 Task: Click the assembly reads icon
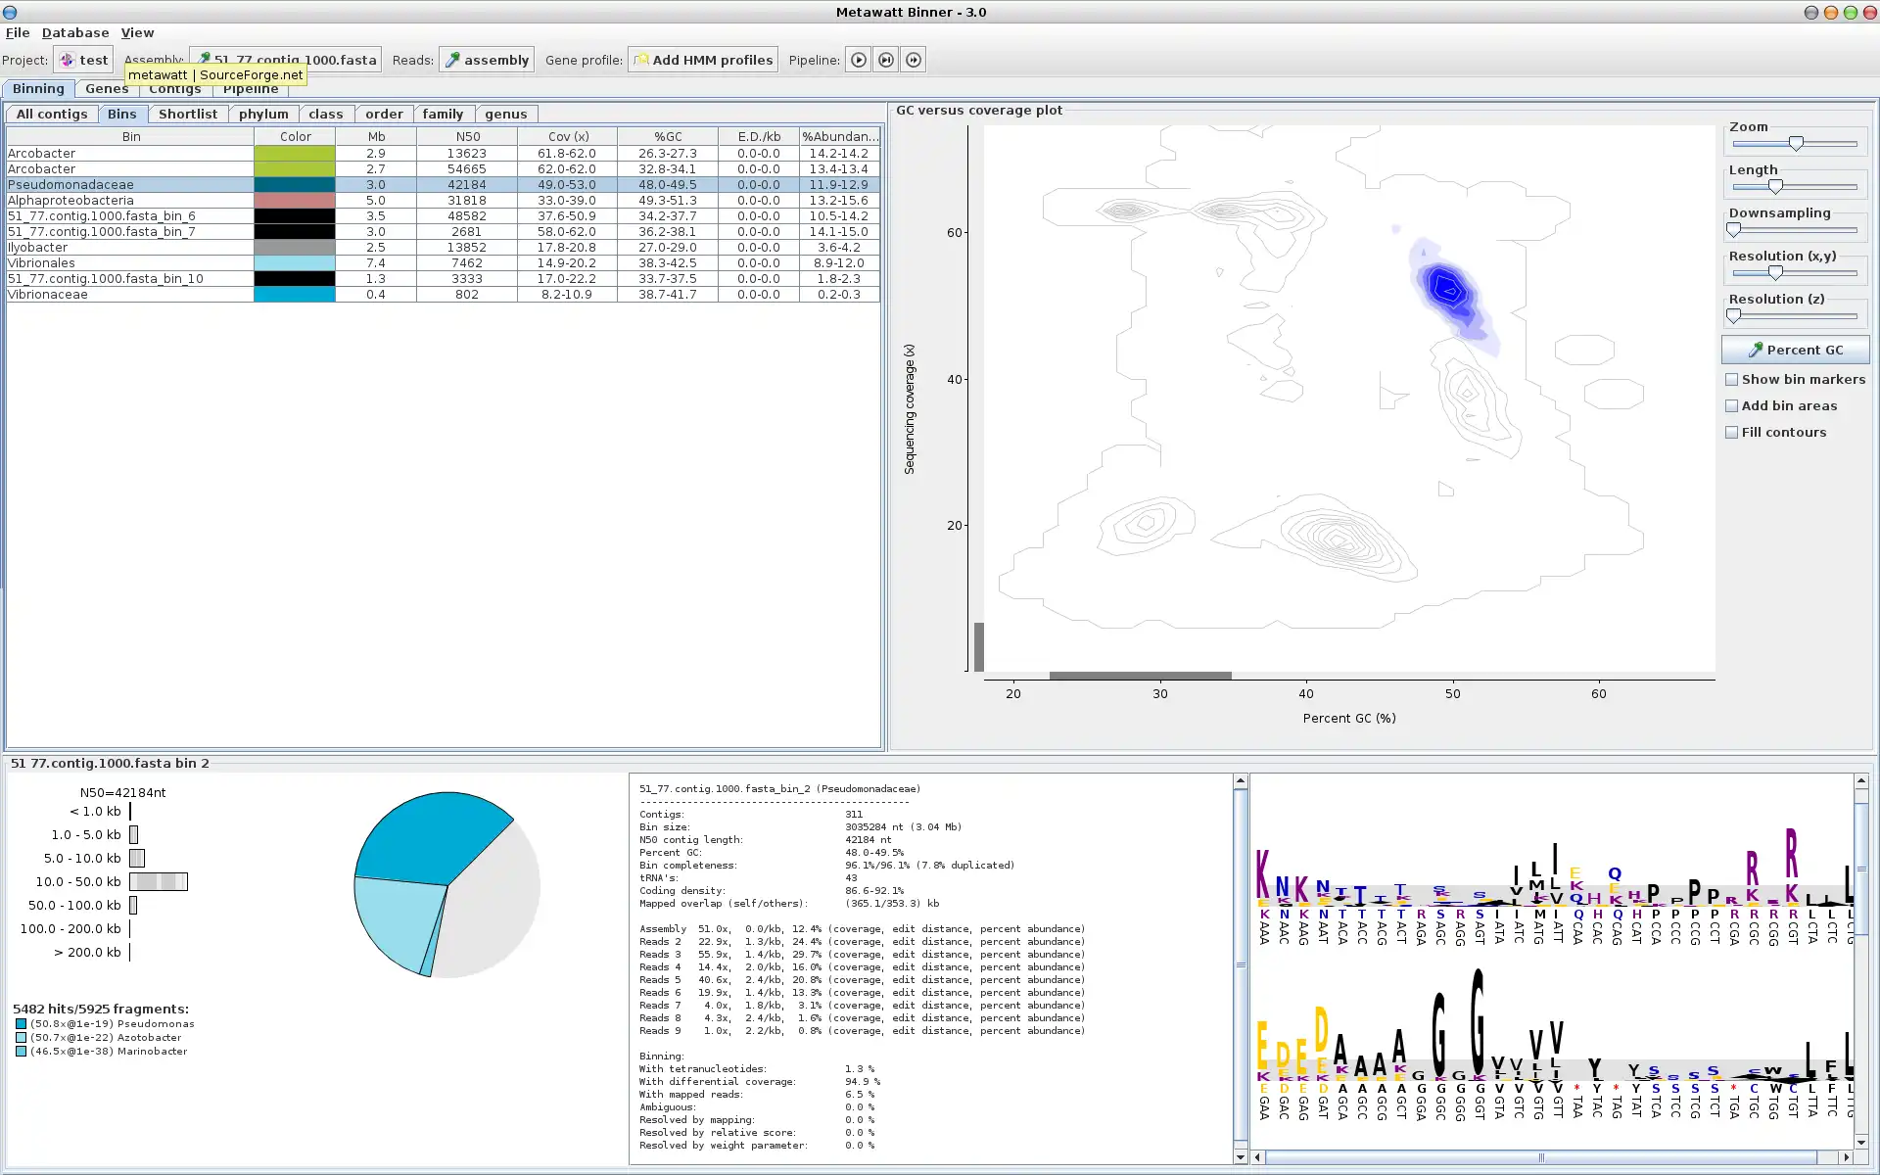[x=485, y=60]
